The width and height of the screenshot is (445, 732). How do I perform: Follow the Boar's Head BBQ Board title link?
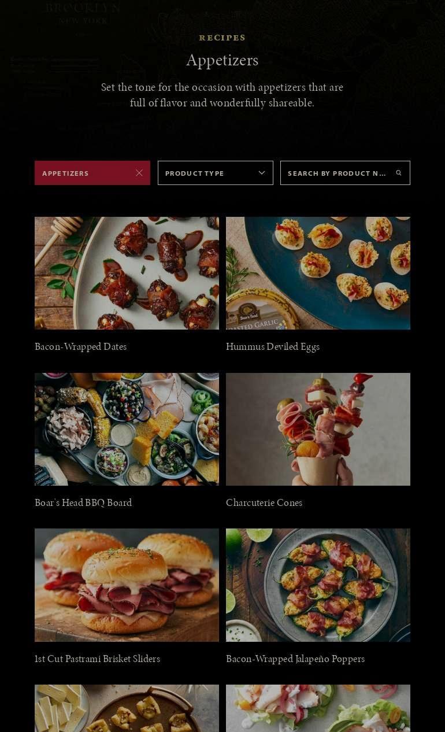[x=83, y=502]
